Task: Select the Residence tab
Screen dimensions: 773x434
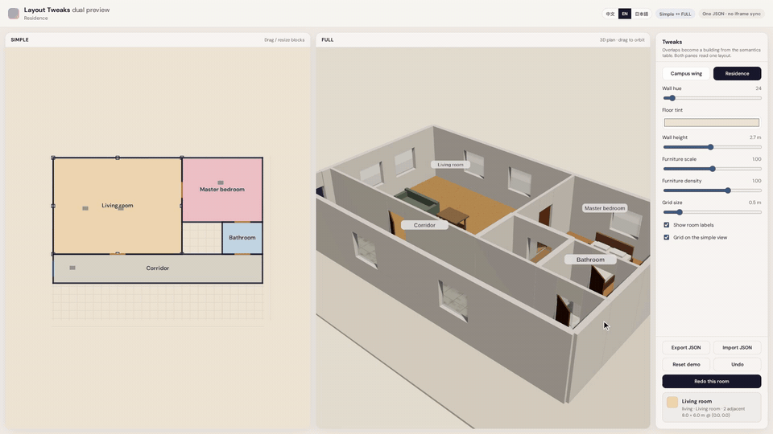Action: (x=737, y=73)
